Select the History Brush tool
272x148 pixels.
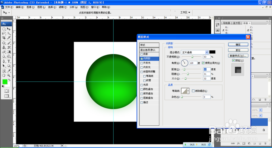pos(9,47)
